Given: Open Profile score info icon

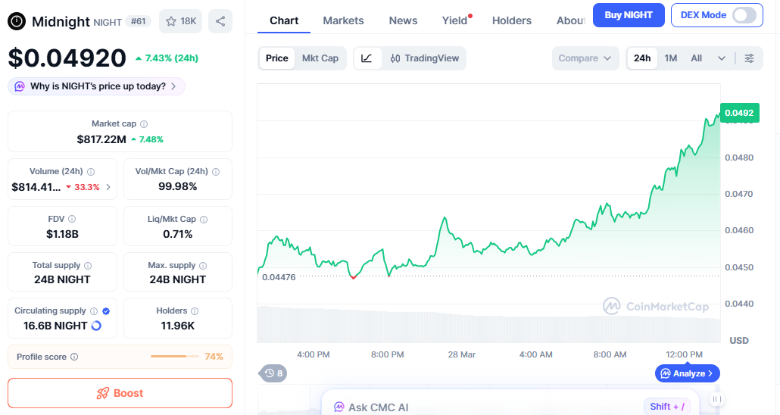Looking at the screenshot, I should (x=74, y=357).
